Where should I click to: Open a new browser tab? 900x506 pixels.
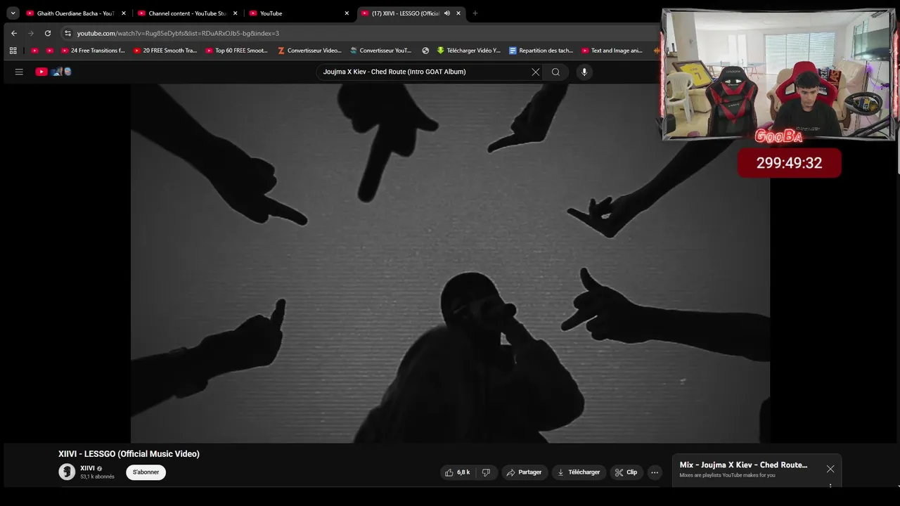pos(475,13)
